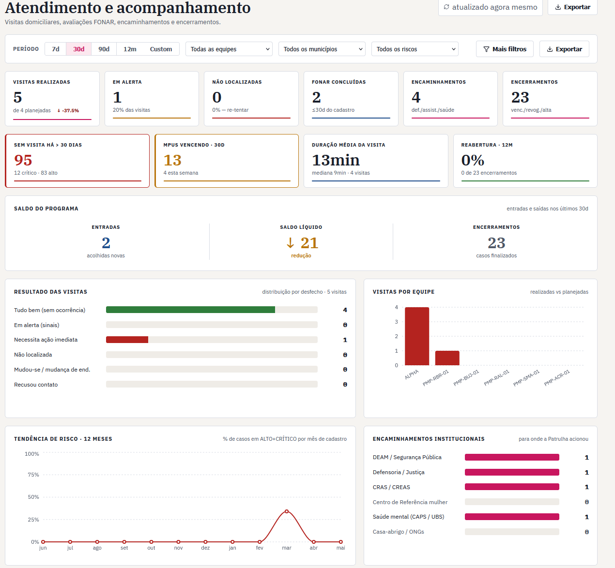Viewport: 615px width, 568px height.
Task: Open the 'Sem visita há > 30 dias' card
Action: coord(77,161)
